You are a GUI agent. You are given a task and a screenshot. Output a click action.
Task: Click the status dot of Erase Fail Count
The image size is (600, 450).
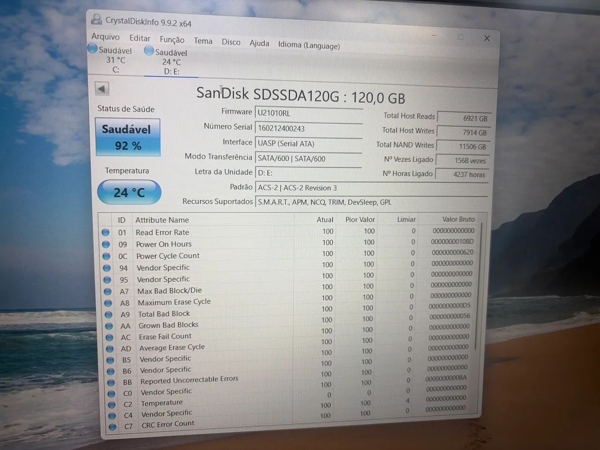click(x=110, y=337)
